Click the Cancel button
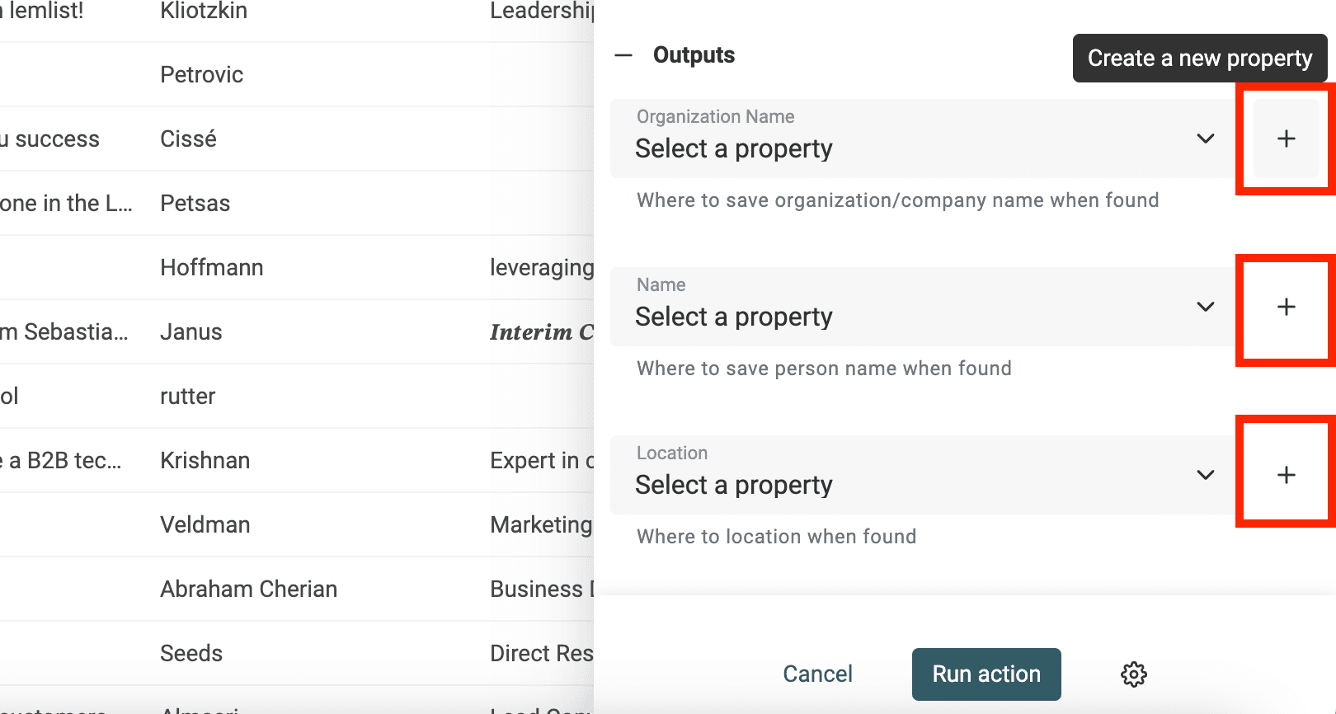Image resolution: width=1336 pixels, height=714 pixels. pos(817,674)
